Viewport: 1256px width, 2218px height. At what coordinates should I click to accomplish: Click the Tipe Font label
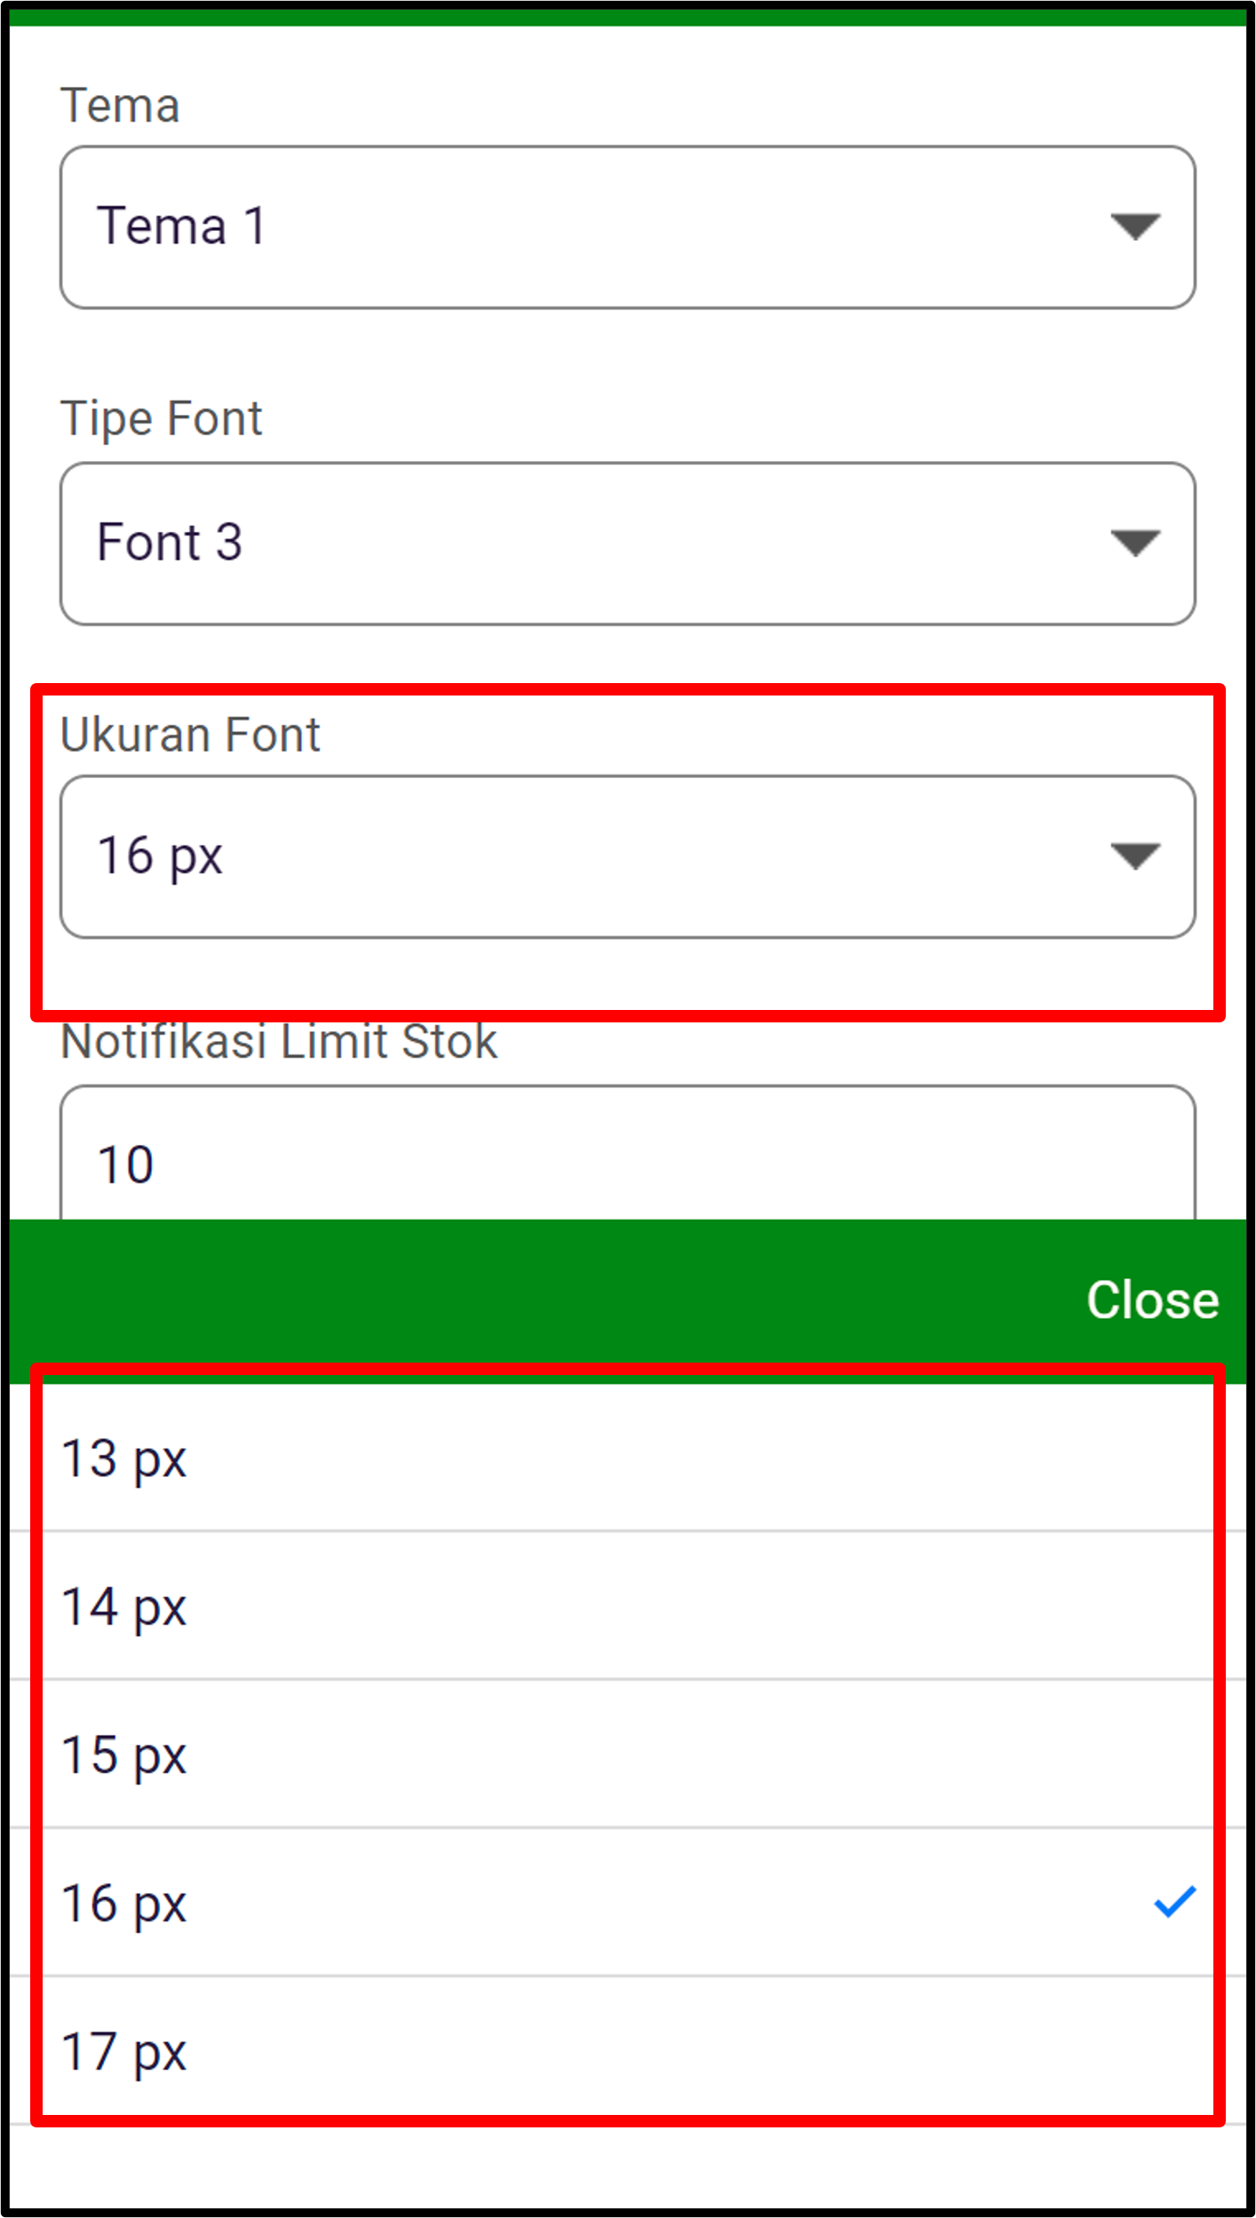[160, 417]
